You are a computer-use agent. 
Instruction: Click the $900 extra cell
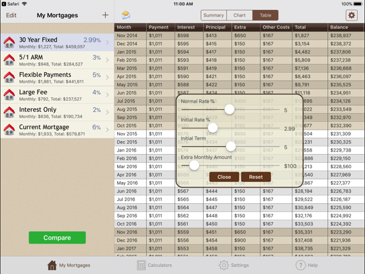pos(245,240)
